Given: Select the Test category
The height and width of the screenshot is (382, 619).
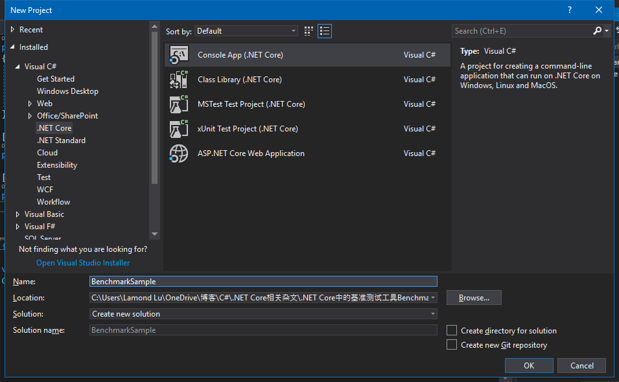Looking at the screenshot, I should point(44,177).
